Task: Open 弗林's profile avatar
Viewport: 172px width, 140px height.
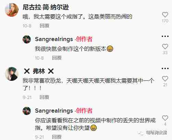Action: point(12,74)
